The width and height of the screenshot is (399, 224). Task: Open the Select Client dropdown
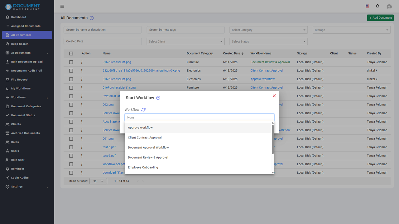(185, 41)
